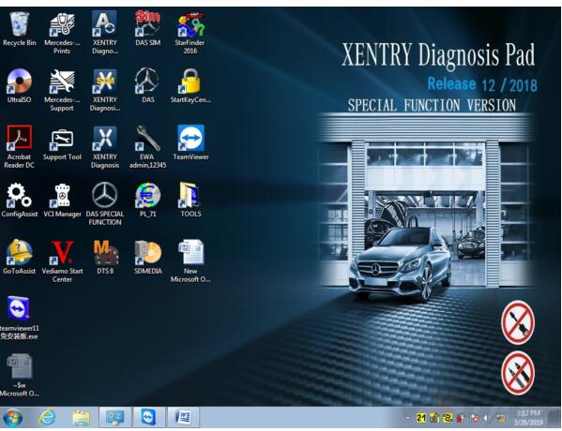Select the XENTRY Diagno... icon with letter A
This screenshot has width=562, height=431.
(x=105, y=33)
